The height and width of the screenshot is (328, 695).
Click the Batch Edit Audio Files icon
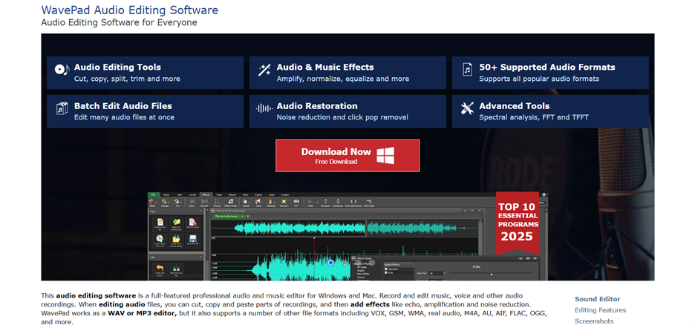(x=62, y=108)
